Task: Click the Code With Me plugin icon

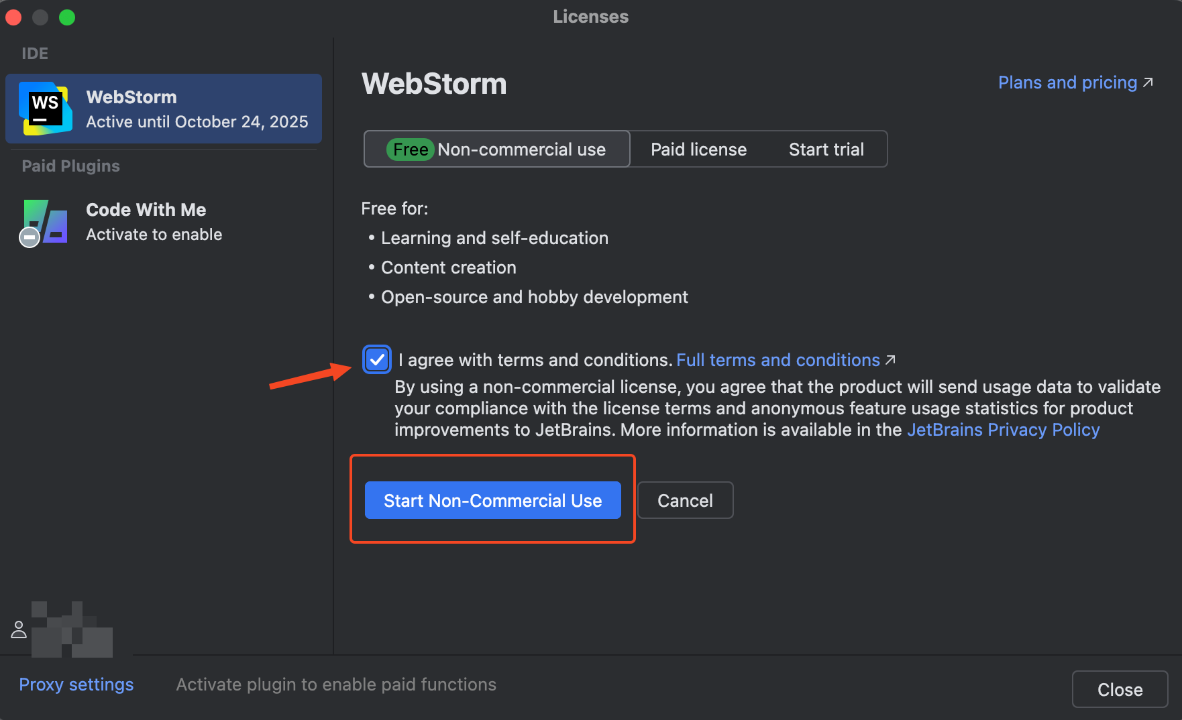Action: [x=45, y=222]
